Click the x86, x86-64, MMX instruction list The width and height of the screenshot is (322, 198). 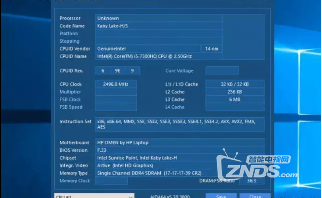[180, 124]
